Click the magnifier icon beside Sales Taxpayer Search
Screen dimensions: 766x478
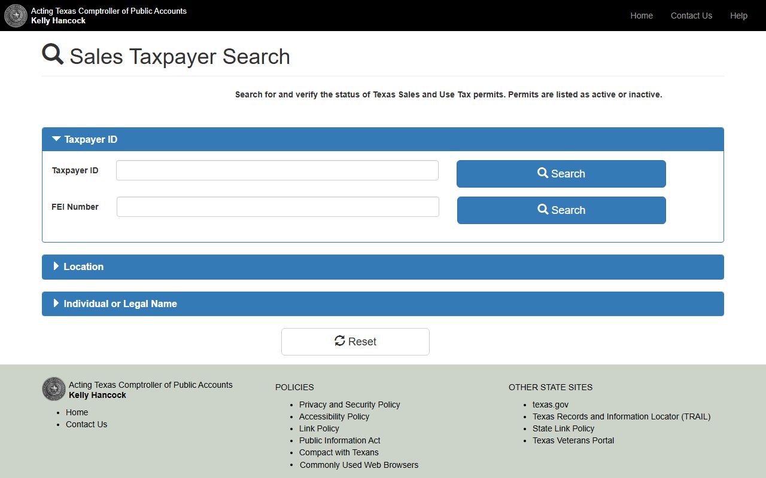point(53,54)
